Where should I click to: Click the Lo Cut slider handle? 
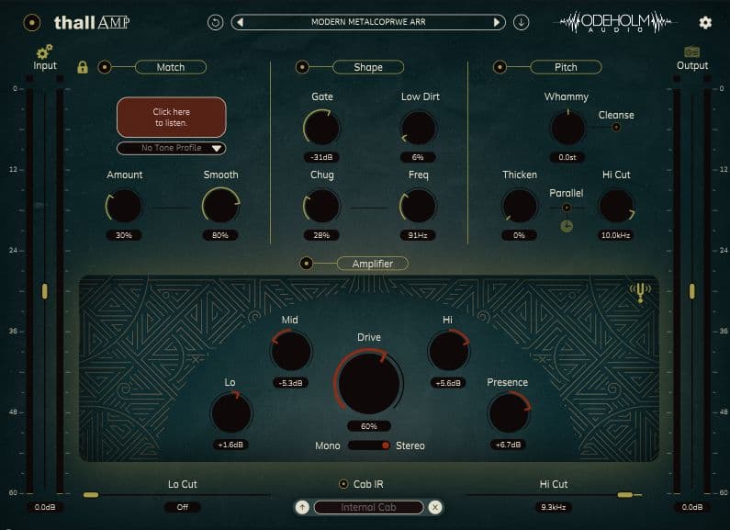click(91, 495)
